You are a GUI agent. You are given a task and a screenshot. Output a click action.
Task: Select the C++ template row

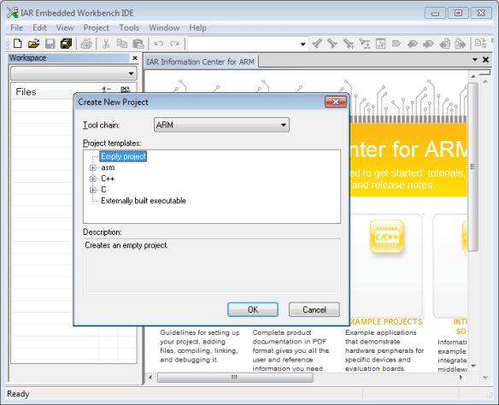click(108, 179)
